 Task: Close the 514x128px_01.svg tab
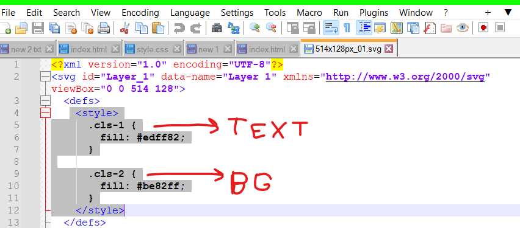388,49
